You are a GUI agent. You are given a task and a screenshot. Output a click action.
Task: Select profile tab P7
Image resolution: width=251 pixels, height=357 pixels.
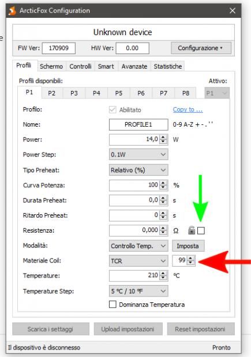(163, 93)
